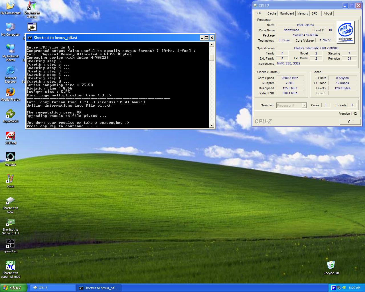Switch to the CPU tab in CPU-Z
The height and width of the screenshot is (292, 365).
coord(258,13)
